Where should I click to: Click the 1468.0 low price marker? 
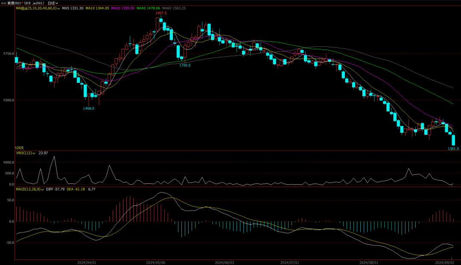(88, 108)
